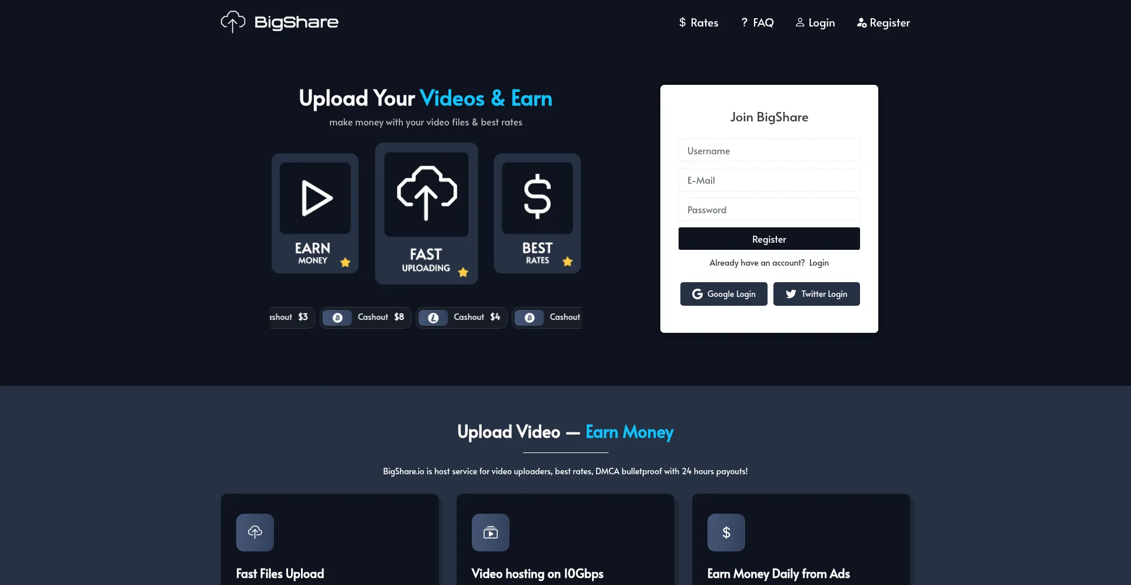Click the Username input field
Screen dimensions: 1131x585
pos(768,150)
